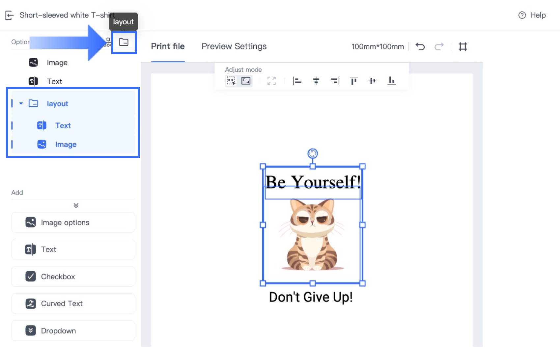Click the redo arrow icon
Image resolution: width=560 pixels, height=347 pixels.
tap(439, 46)
